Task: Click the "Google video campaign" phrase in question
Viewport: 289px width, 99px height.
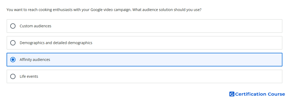Action: pos(111,10)
